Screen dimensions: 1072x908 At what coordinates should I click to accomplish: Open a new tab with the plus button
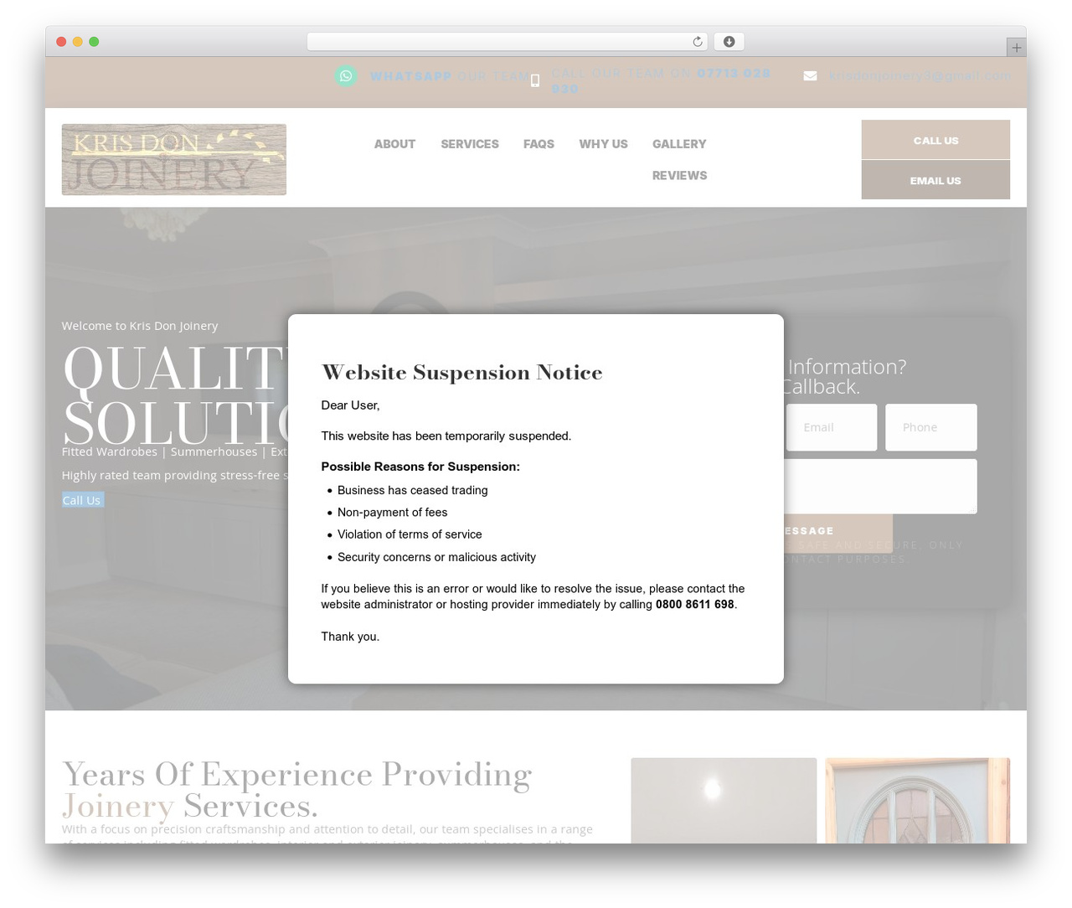coord(1017,48)
